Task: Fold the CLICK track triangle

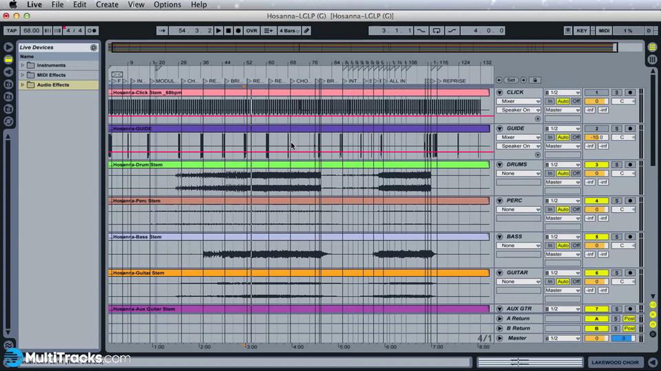Action: pyautogui.click(x=499, y=93)
